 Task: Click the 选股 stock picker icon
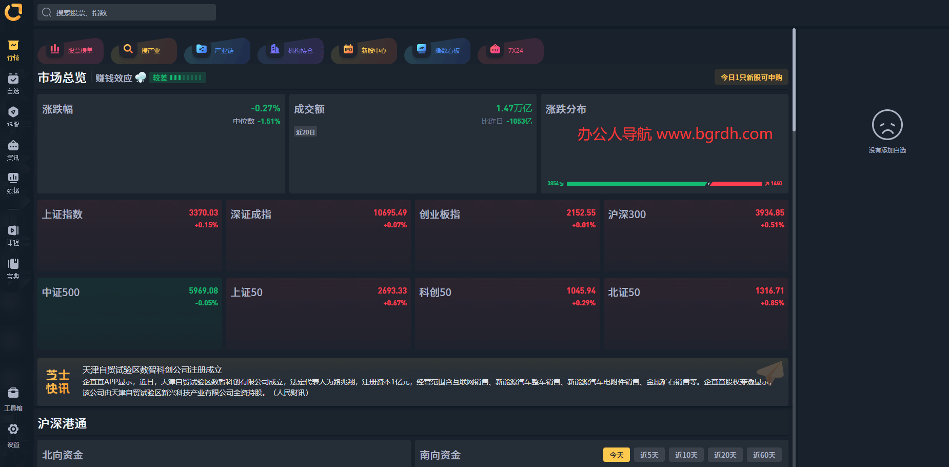(13, 117)
